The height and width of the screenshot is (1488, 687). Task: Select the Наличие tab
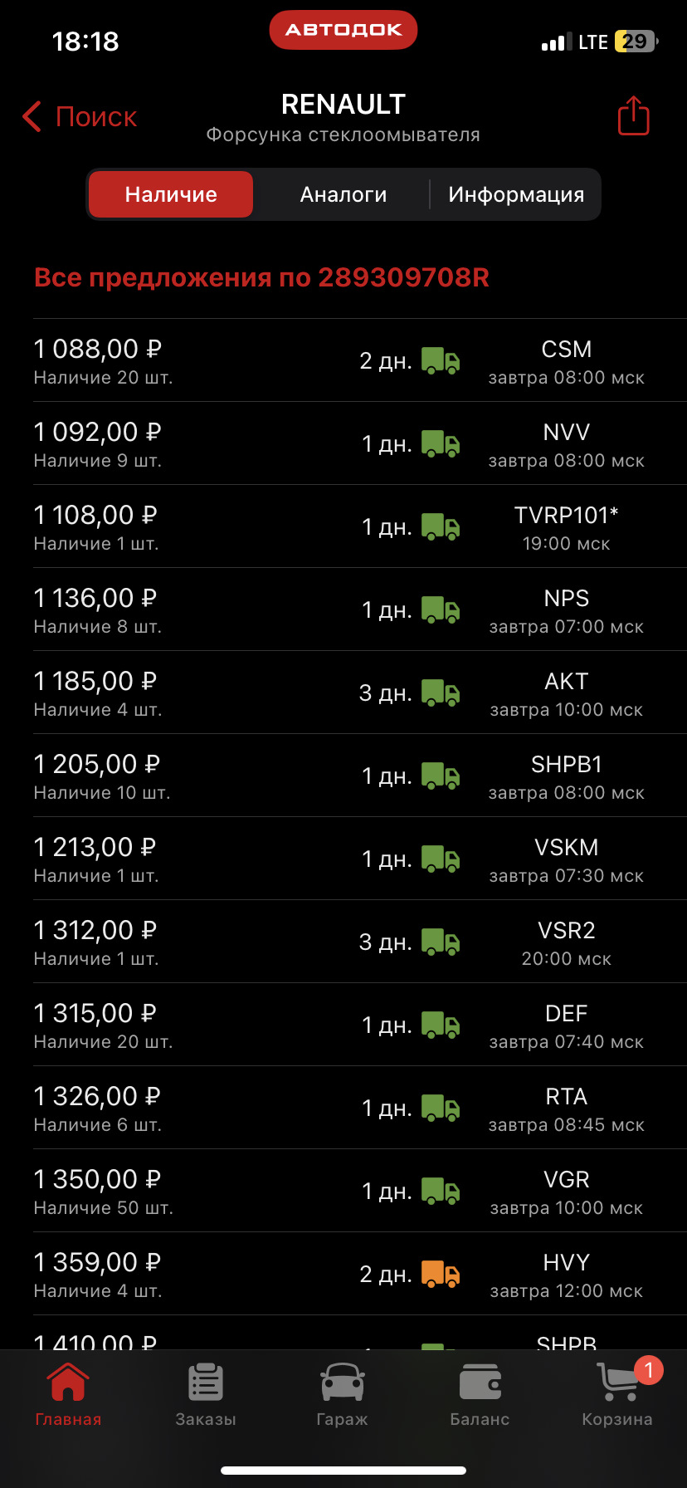pos(171,194)
